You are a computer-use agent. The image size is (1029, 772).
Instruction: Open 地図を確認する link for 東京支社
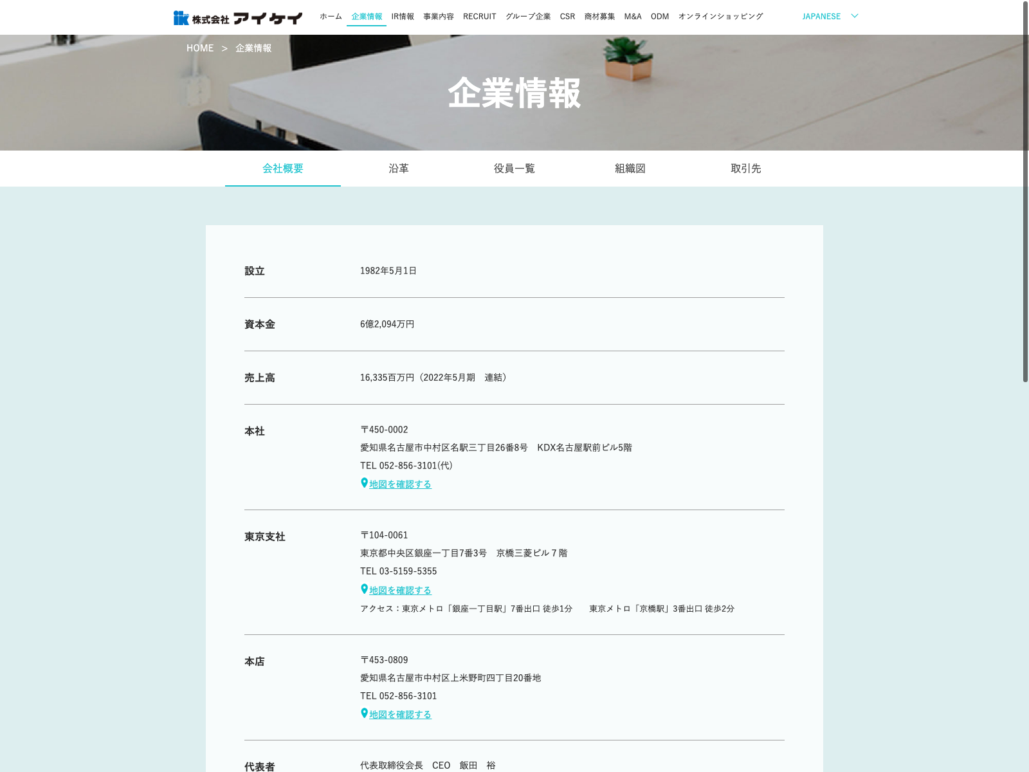(x=400, y=590)
